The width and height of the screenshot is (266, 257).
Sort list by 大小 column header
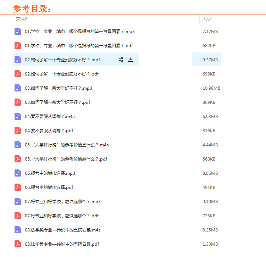pos(206,18)
